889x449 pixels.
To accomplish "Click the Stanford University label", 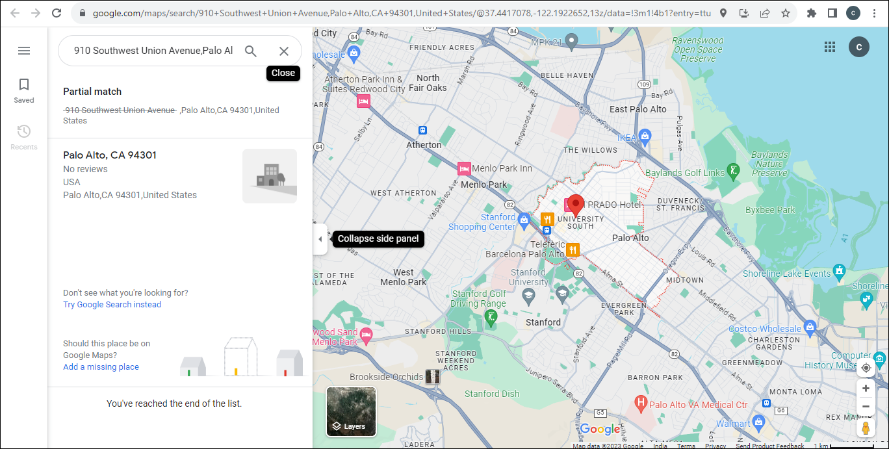I will pyautogui.click(x=529, y=277).
